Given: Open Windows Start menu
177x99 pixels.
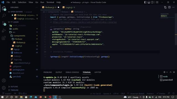Looking at the screenshot, I should [x=2, y=97].
